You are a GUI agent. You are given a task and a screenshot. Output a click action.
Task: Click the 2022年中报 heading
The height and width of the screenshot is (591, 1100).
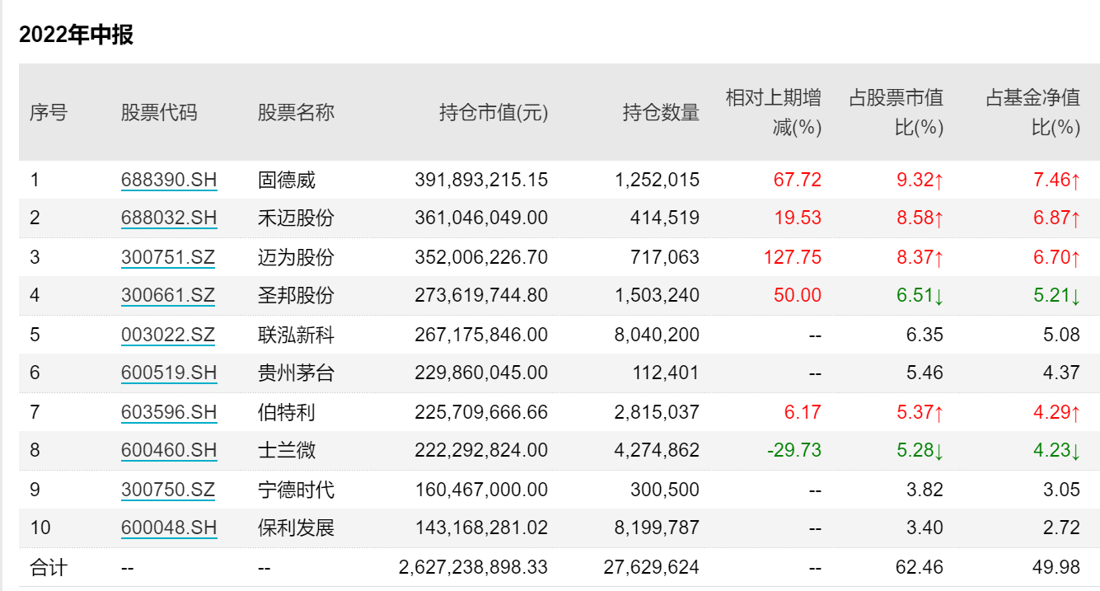pos(76,35)
